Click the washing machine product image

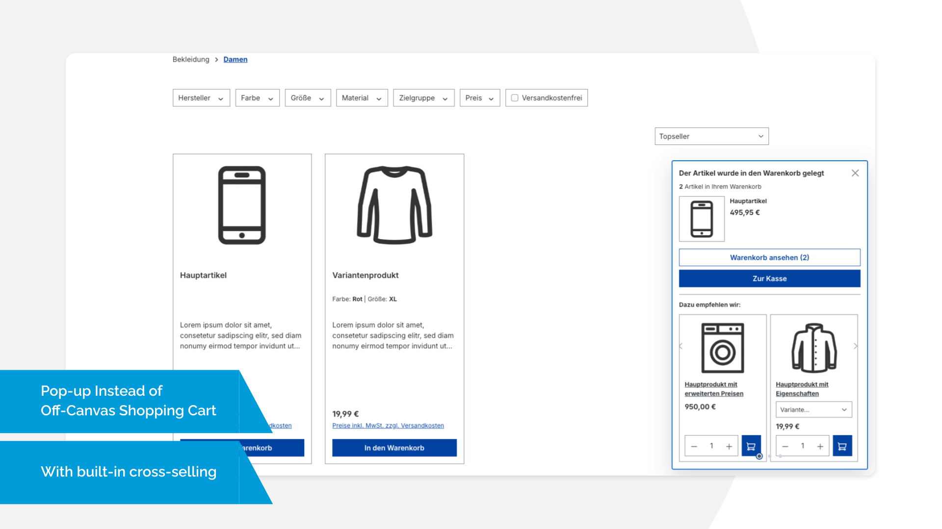pos(723,348)
